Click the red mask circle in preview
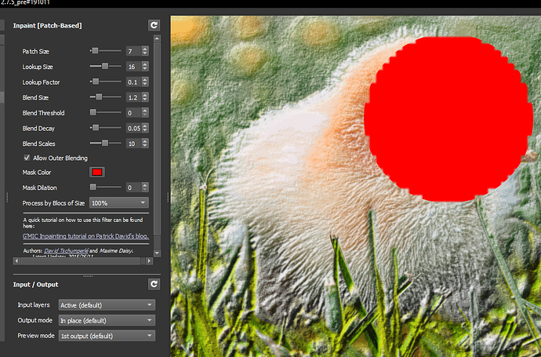Screen dimensions: 541x357 [448, 119]
